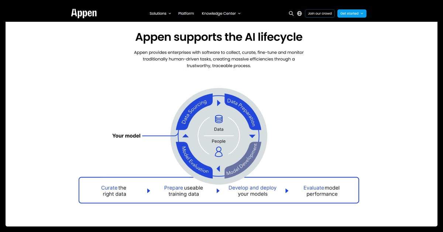Click the Your model label
This screenshot has width=443, height=232.
[x=126, y=136]
